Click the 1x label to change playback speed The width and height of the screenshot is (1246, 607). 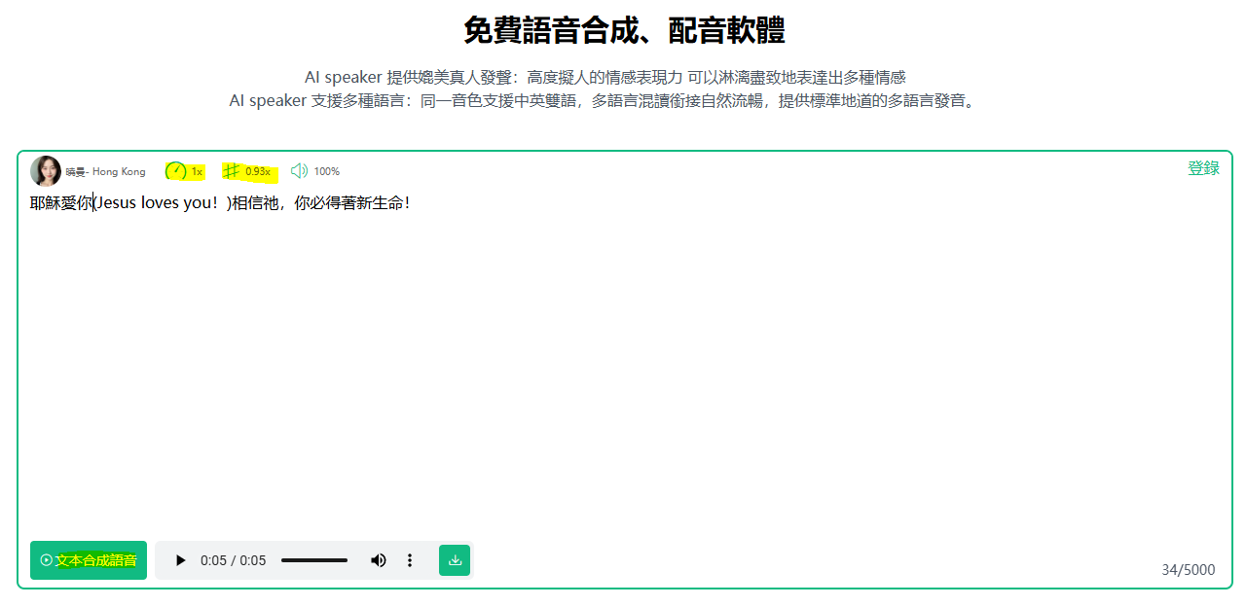tap(195, 171)
